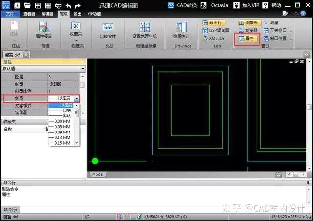Collapse the ribbon with the up arrow
The width and height of the screenshot is (313, 221).
pos(296,13)
